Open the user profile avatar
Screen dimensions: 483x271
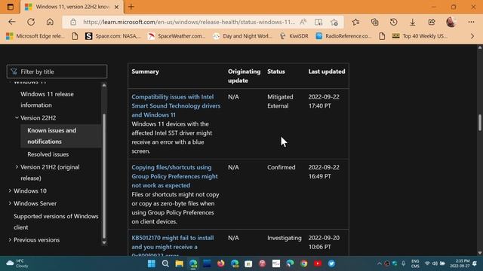(x=451, y=22)
